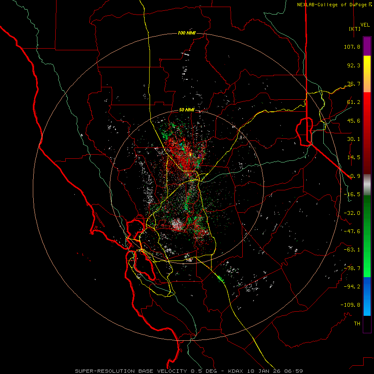The width and height of the screenshot is (374, 374).
Task: Select the -78.7 scale value
Action: pyautogui.click(x=352, y=268)
